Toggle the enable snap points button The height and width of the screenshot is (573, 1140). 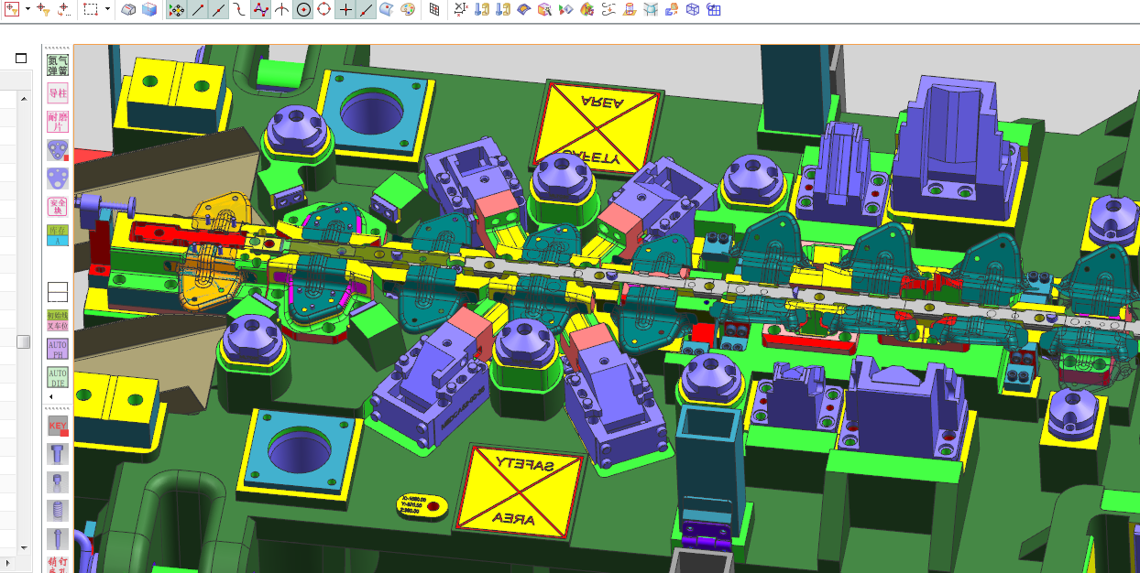point(176,10)
